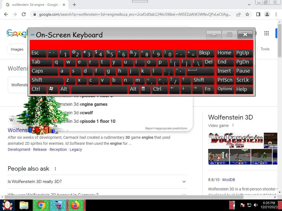282x211 pixels.
Task: Tap the left arrow key on keyboard
Action: tap(174, 90)
